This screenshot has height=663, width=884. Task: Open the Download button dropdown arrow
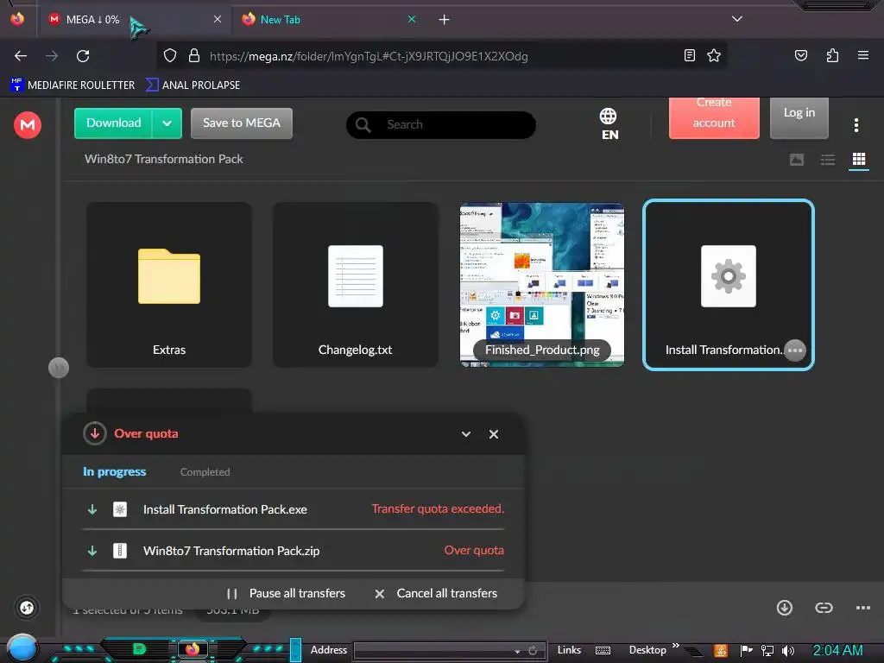click(167, 123)
